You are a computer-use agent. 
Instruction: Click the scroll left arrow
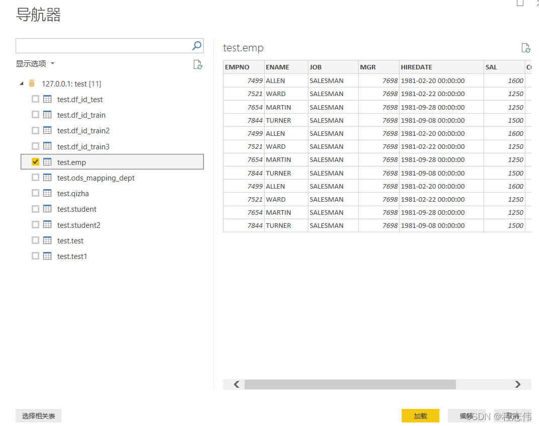(x=237, y=384)
